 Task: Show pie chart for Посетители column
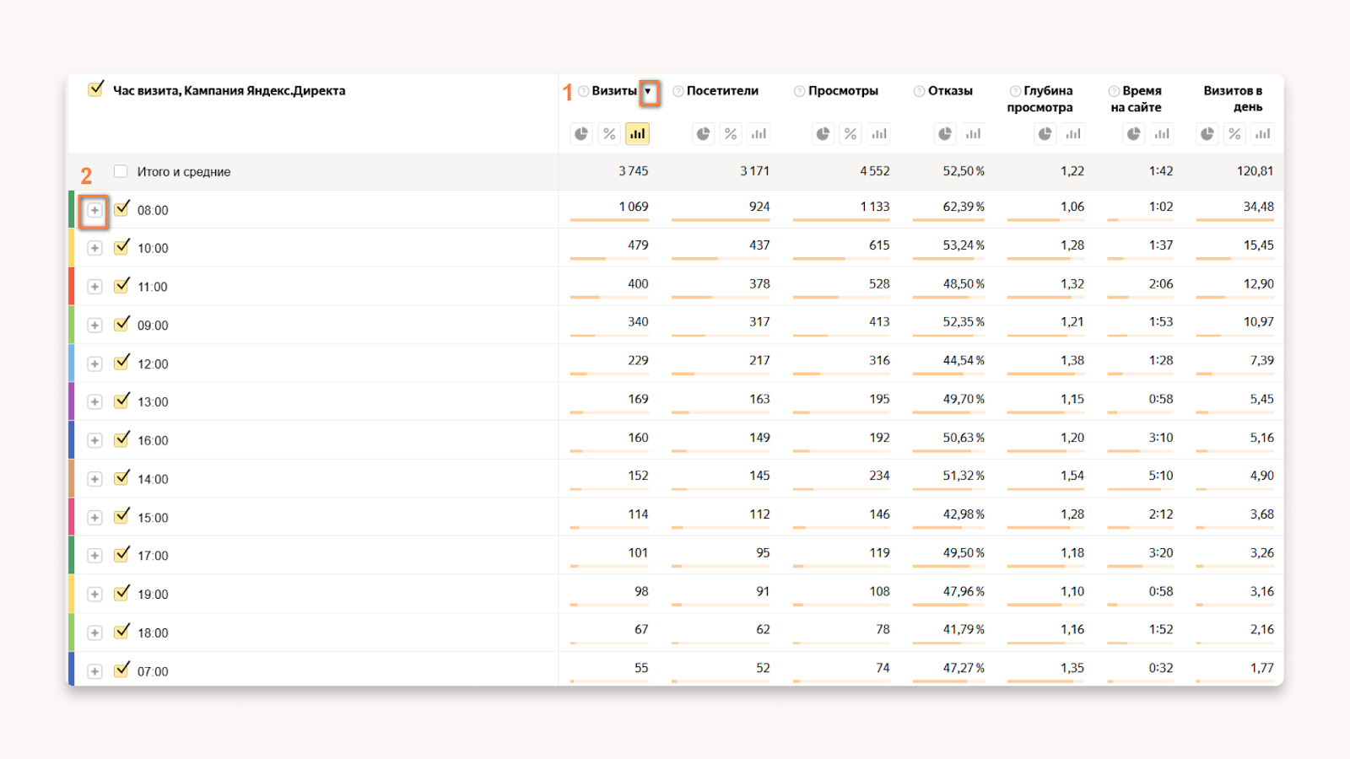tap(703, 133)
